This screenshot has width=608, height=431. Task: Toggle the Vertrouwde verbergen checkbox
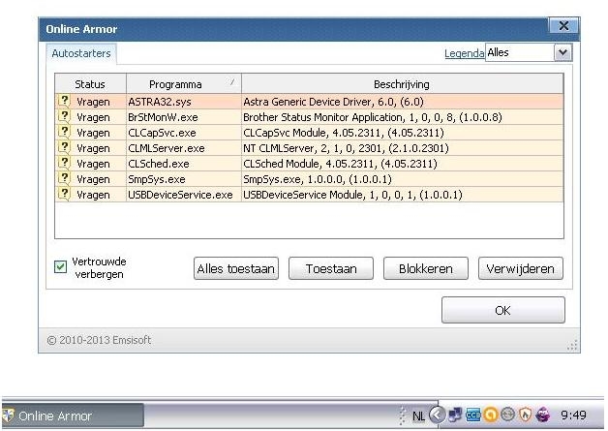pos(60,267)
